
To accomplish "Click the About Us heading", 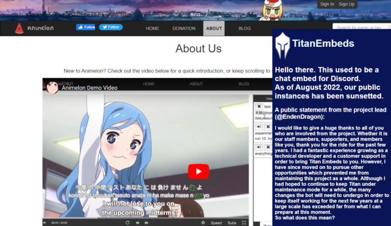I will [198, 49].
